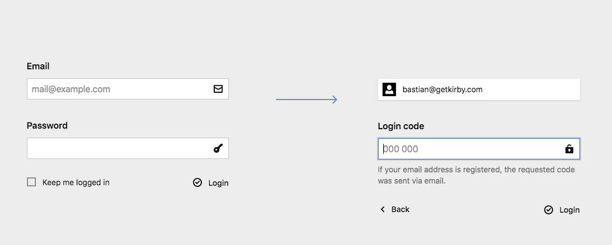Click the Email field label
The width and height of the screenshot is (612, 245).
pyautogui.click(x=38, y=66)
